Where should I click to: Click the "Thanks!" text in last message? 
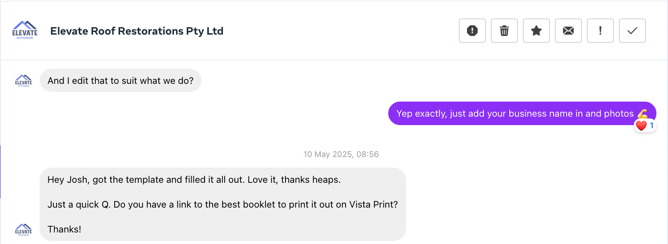(x=64, y=229)
